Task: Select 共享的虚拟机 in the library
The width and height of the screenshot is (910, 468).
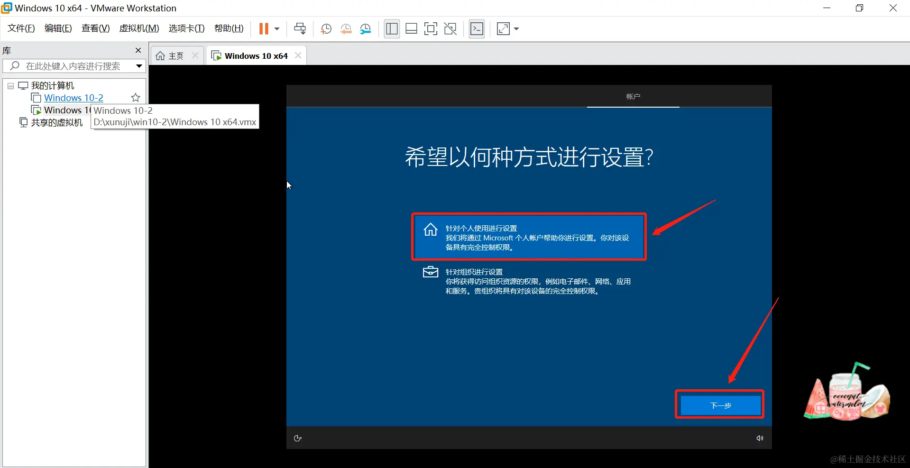Action: (x=56, y=122)
